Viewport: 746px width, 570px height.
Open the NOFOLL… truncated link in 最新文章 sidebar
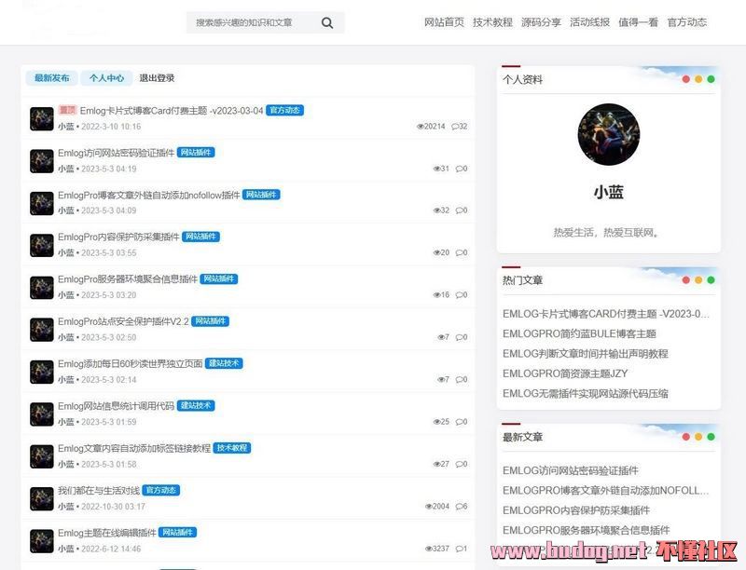tap(606, 491)
